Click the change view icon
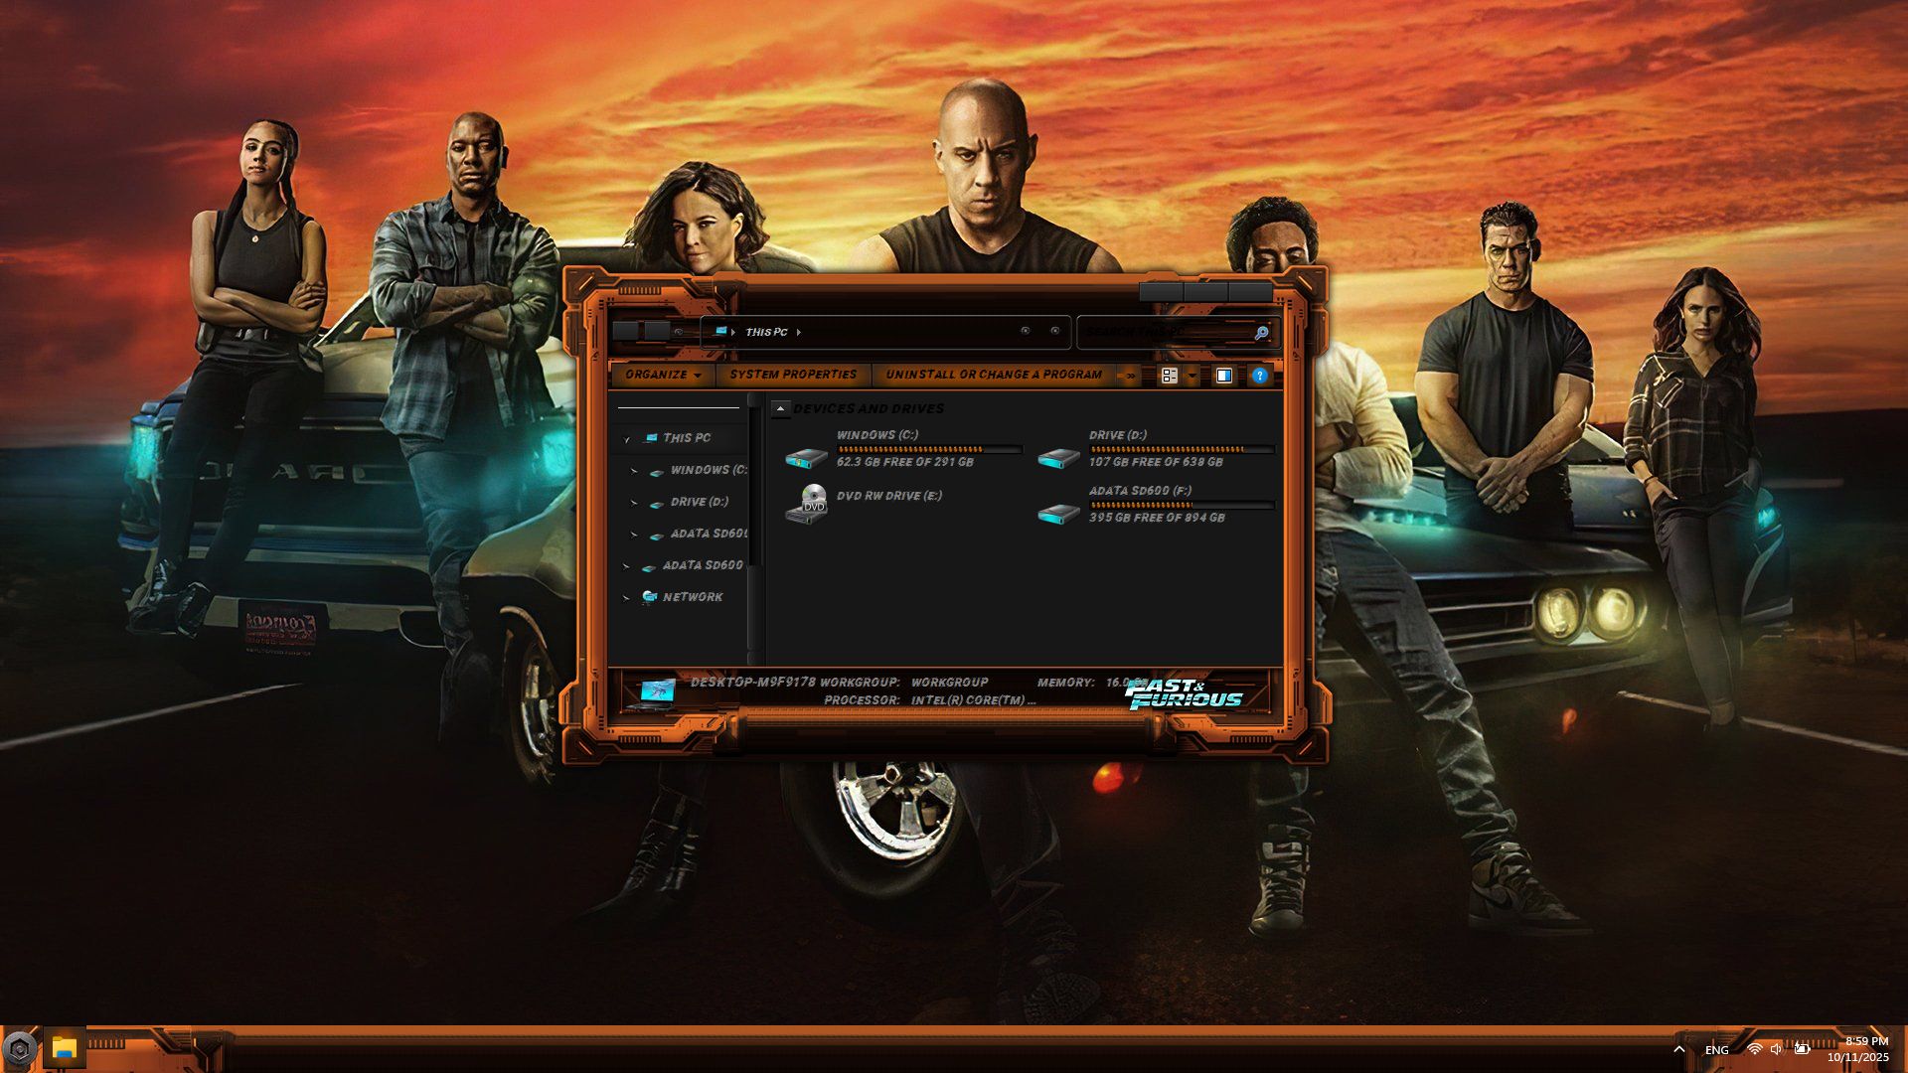Viewport: 1908px width, 1073px height. pyautogui.click(x=1170, y=376)
